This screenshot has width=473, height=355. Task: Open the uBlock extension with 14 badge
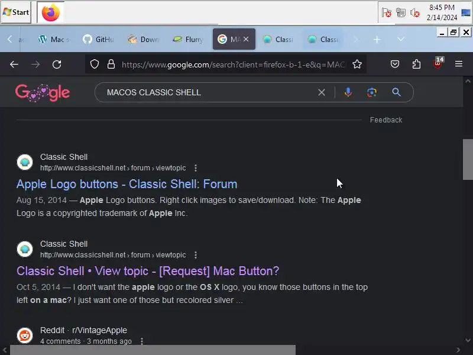pyautogui.click(x=438, y=63)
